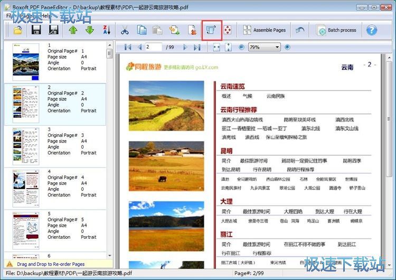This screenshot has height=280, width=396.
Task: Open a PDF with the folder icon
Action: coord(17,30)
